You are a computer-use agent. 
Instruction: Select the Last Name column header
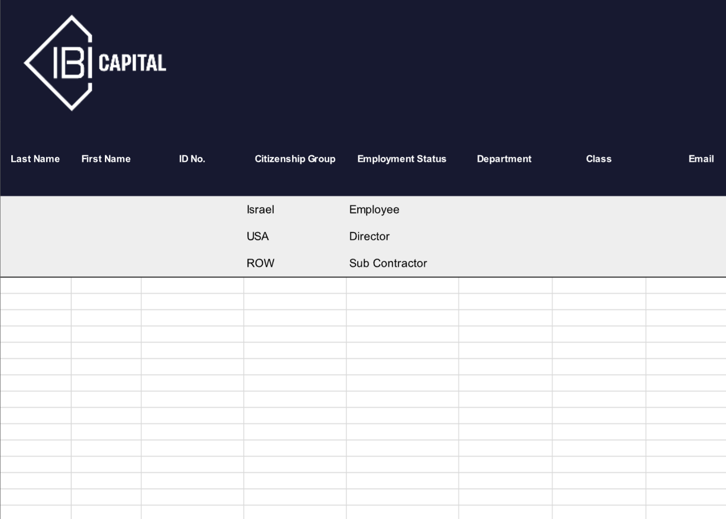(x=35, y=159)
